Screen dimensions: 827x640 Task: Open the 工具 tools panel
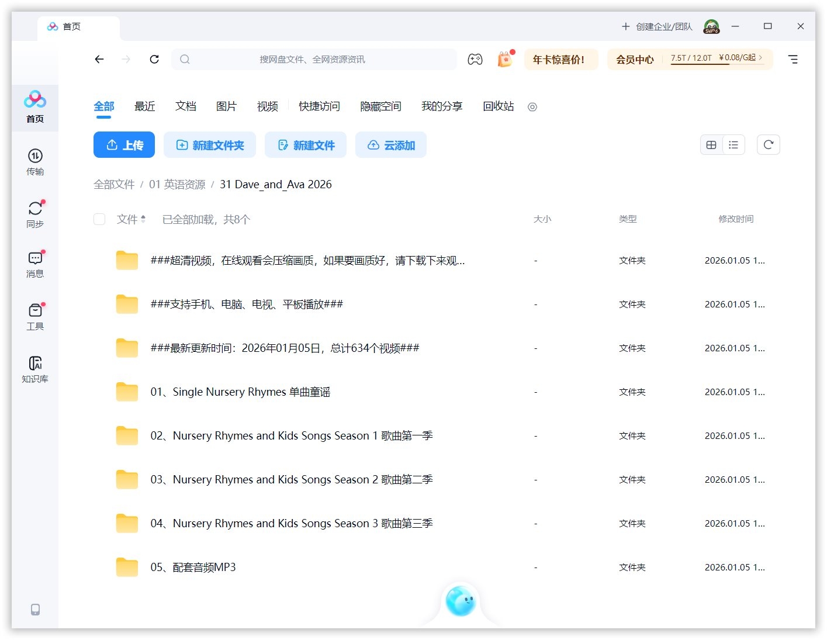tap(35, 316)
